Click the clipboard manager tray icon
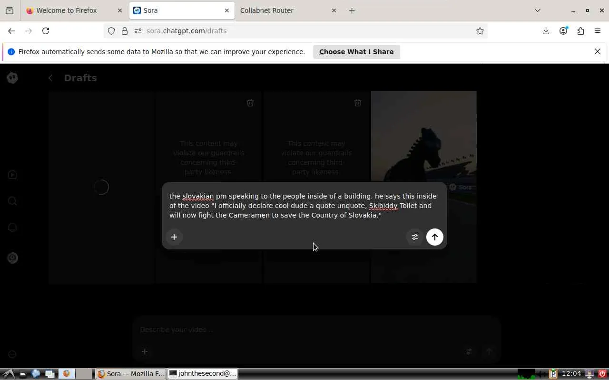The height and width of the screenshot is (380, 609). (x=553, y=374)
